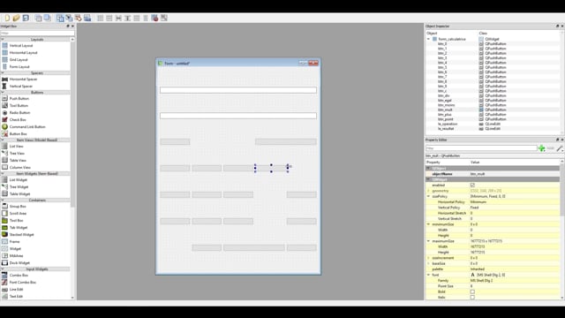Click the green plus add property icon
The width and height of the screenshot is (565, 318).
[541, 148]
